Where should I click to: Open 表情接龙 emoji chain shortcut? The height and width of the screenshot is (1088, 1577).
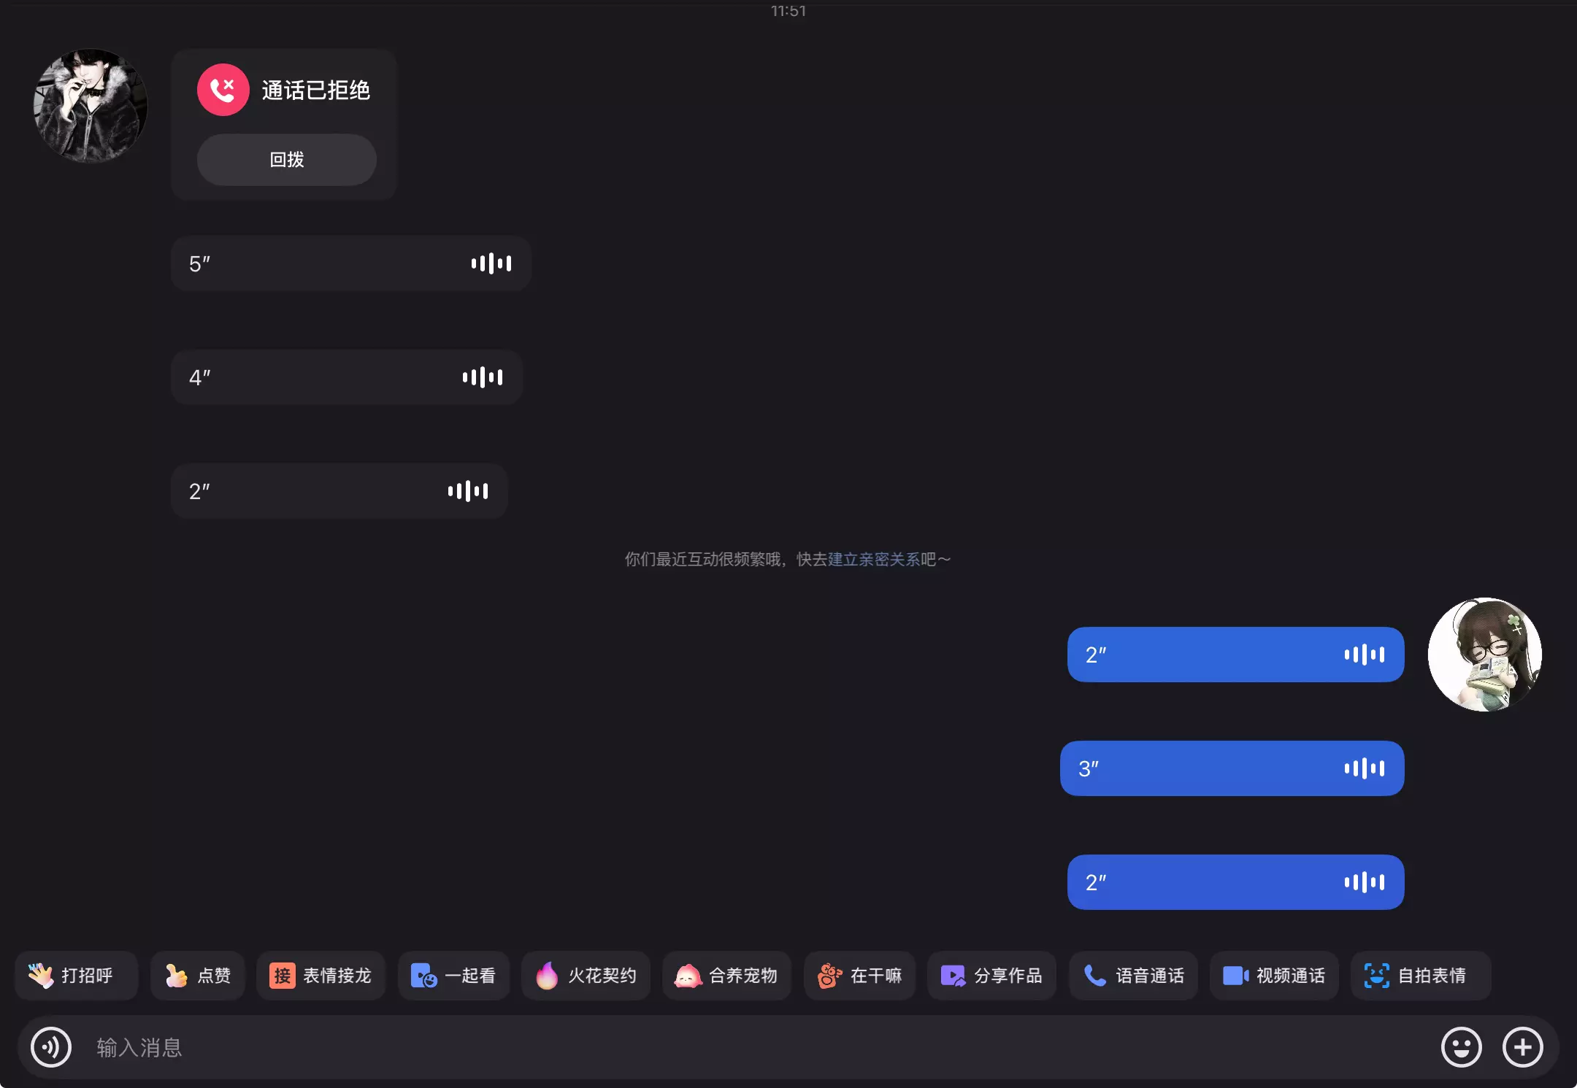320,976
